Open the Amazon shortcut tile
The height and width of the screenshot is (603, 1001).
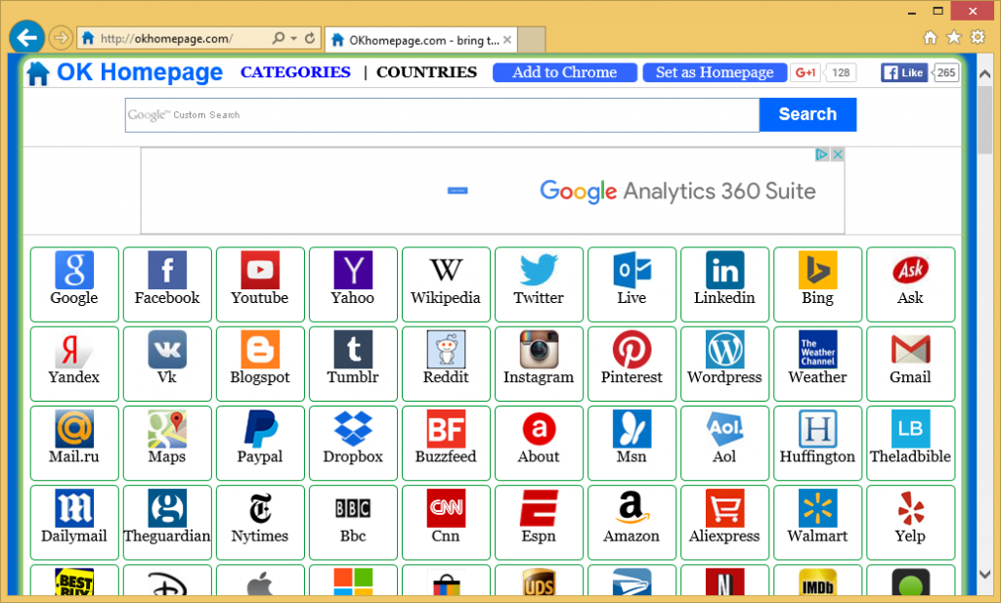point(631,509)
